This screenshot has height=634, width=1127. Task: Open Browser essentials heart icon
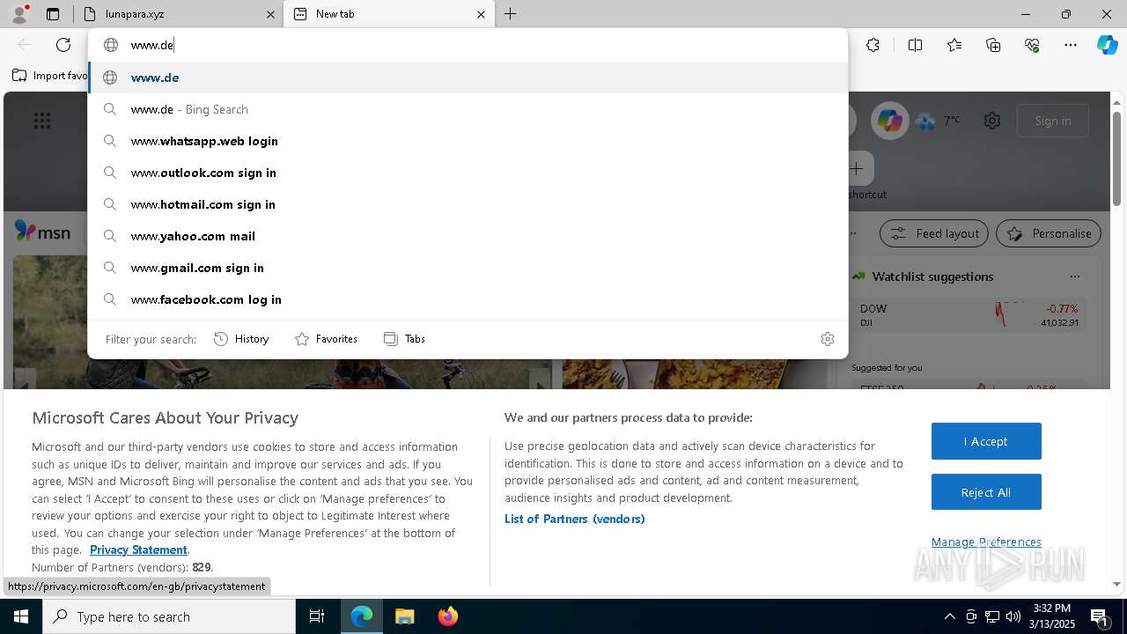[1032, 45]
